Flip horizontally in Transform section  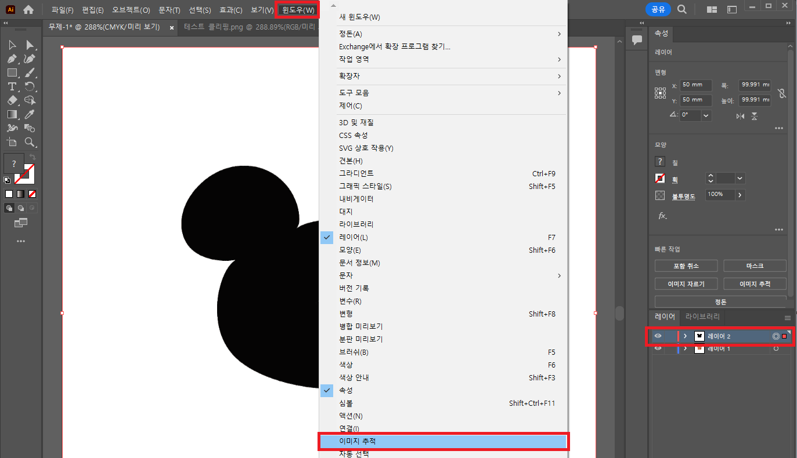pos(740,116)
